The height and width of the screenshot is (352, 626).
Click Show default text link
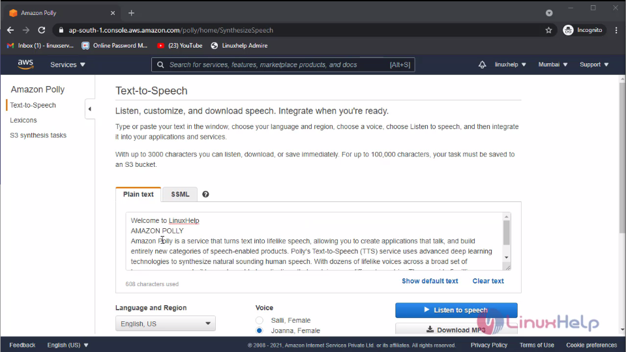point(430,281)
